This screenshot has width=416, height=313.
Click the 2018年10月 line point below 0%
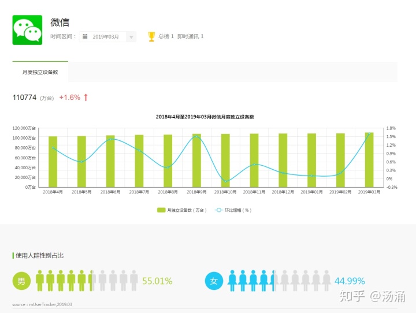coord(225,181)
